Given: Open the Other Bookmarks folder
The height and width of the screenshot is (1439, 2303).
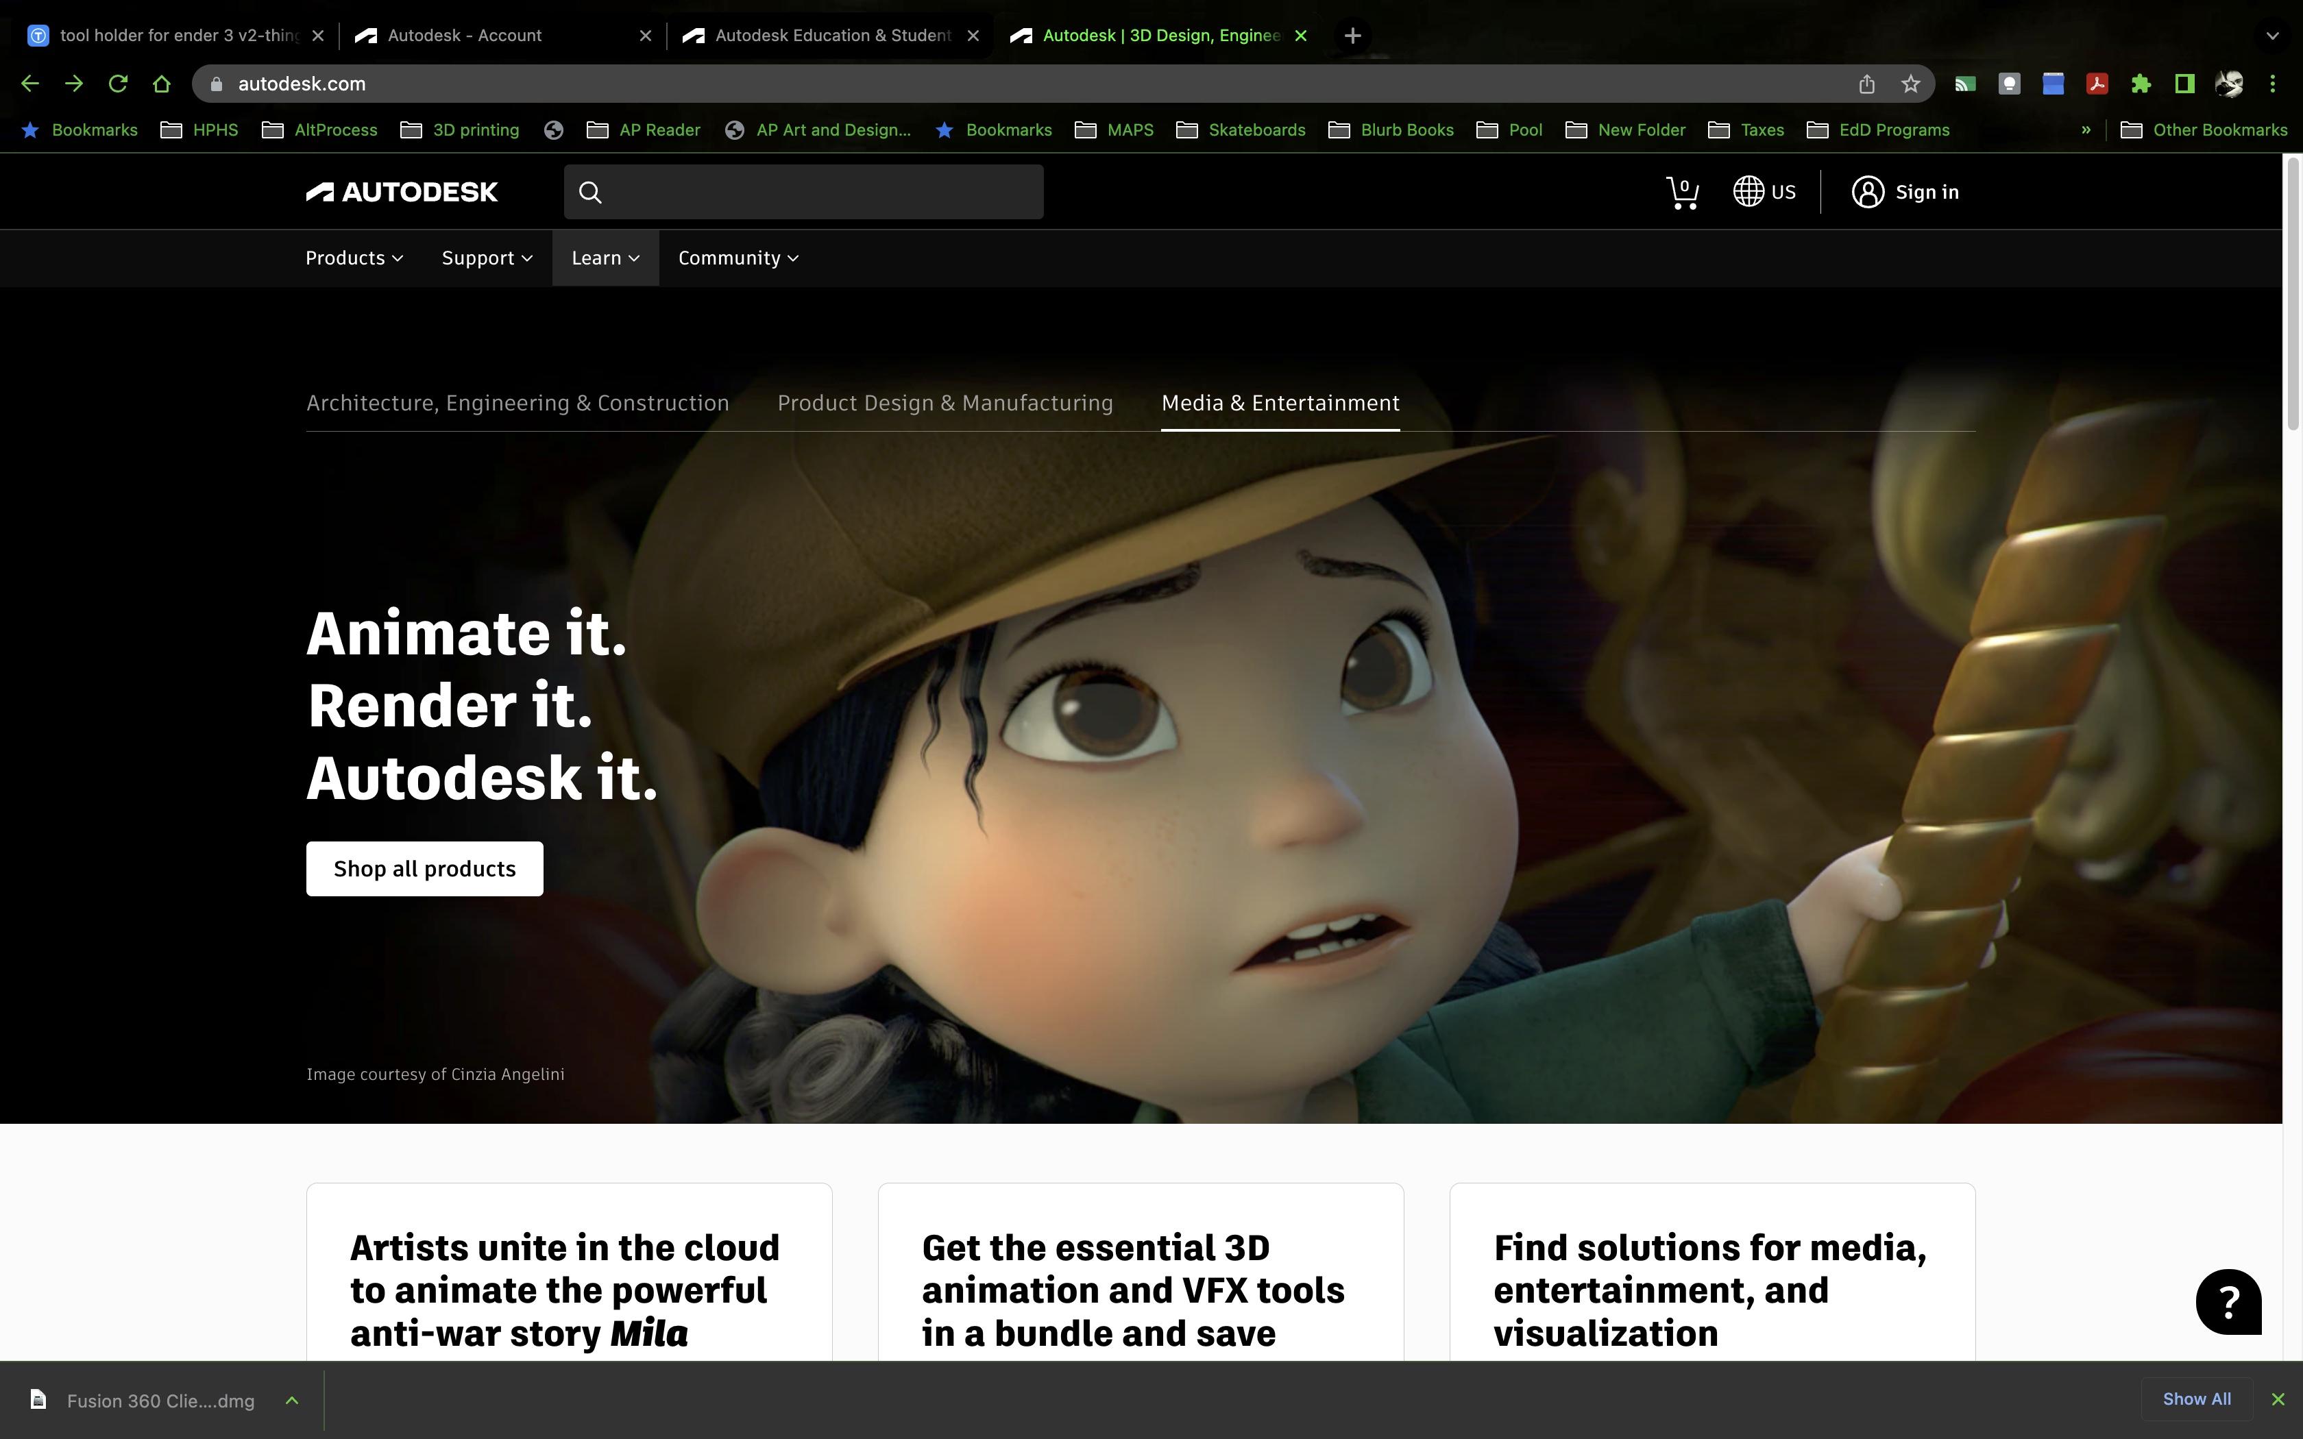Looking at the screenshot, I should (x=2204, y=130).
